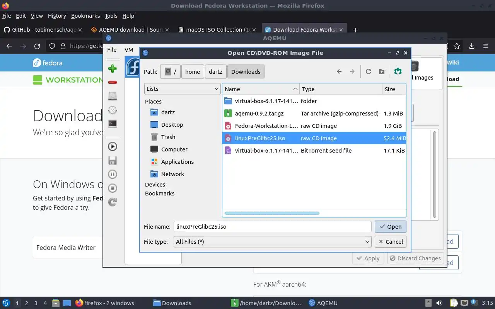The height and width of the screenshot is (309, 495).
Task: Click the Start VM play icon in AQEMU
Action: click(113, 146)
